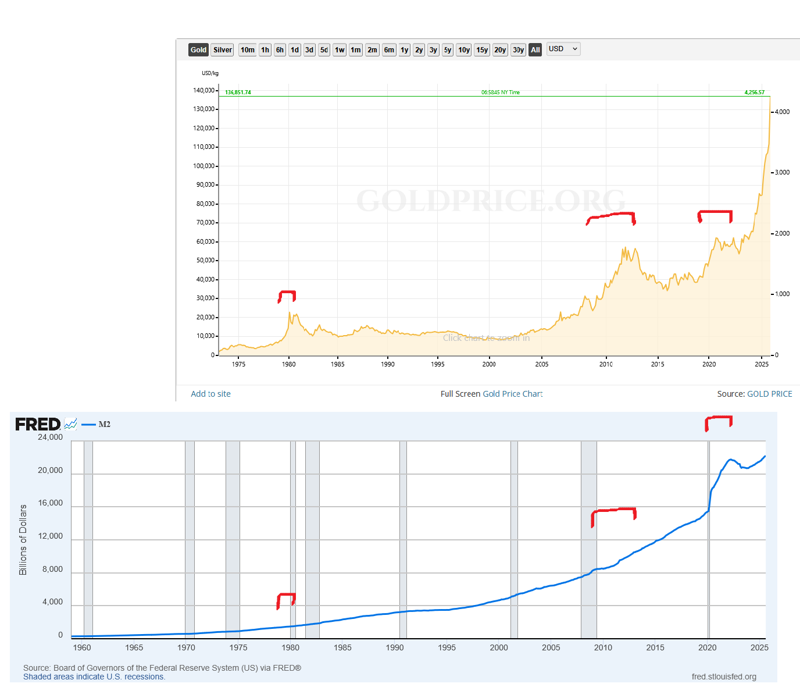This screenshot has height=694, width=800.
Task: Click the blue M2 legend line swatch
Action: [x=88, y=425]
